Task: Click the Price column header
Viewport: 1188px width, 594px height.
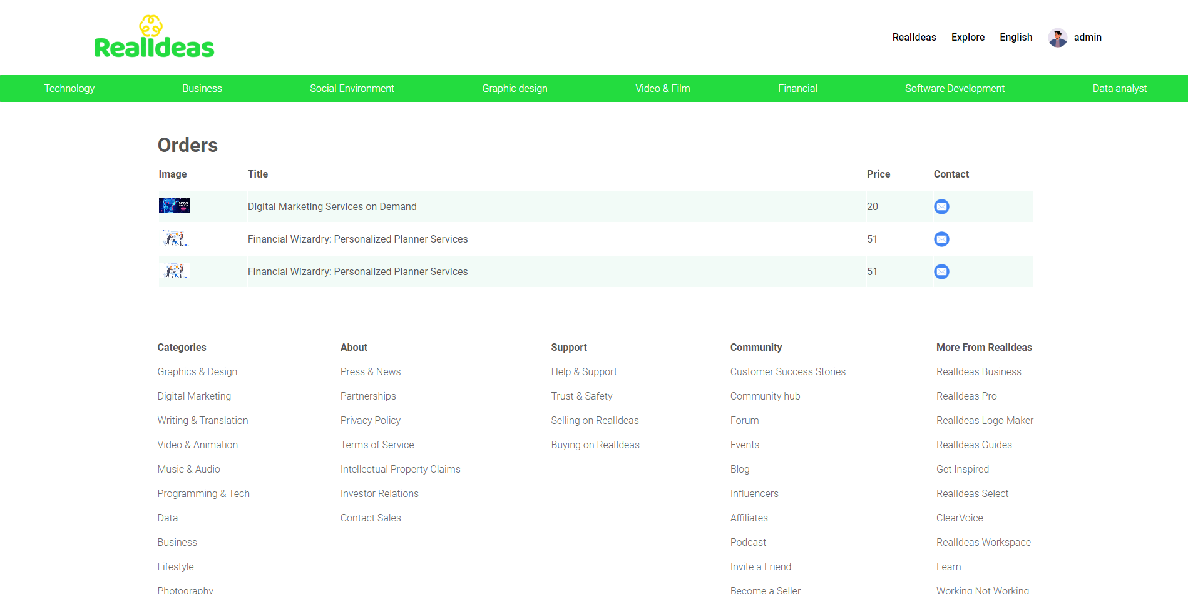Action: point(878,174)
